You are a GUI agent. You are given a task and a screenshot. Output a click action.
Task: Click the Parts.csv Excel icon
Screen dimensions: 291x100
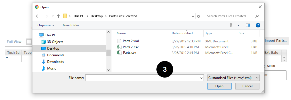coord(119,53)
